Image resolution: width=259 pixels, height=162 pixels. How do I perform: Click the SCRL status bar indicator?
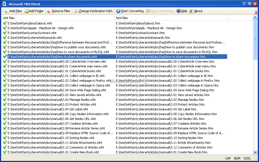coord(247,158)
